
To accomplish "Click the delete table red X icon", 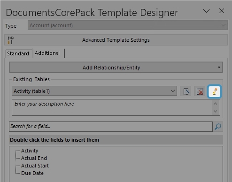I will (x=200, y=91).
